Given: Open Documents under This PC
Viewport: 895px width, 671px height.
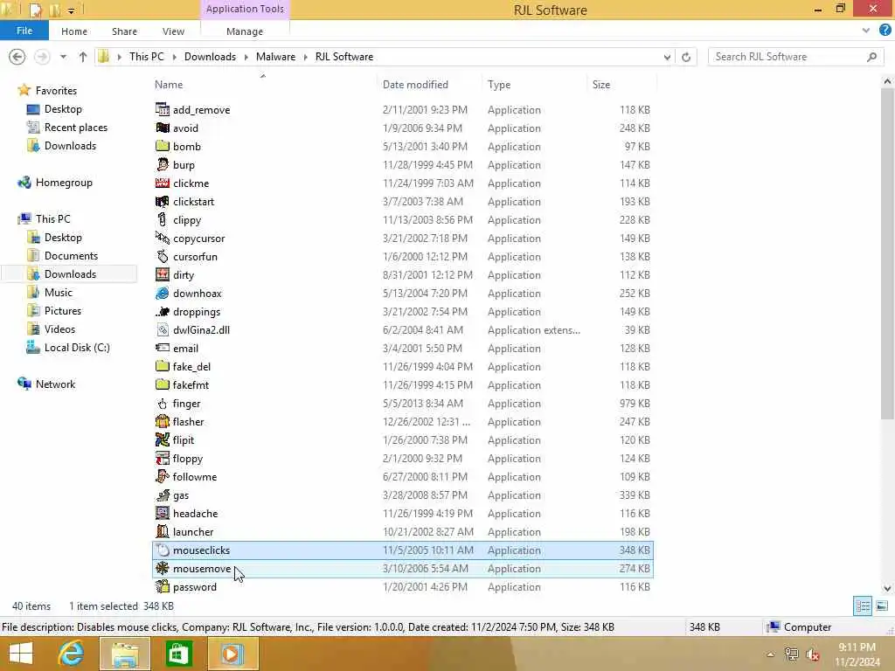Looking at the screenshot, I should click(x=71, y=256).
